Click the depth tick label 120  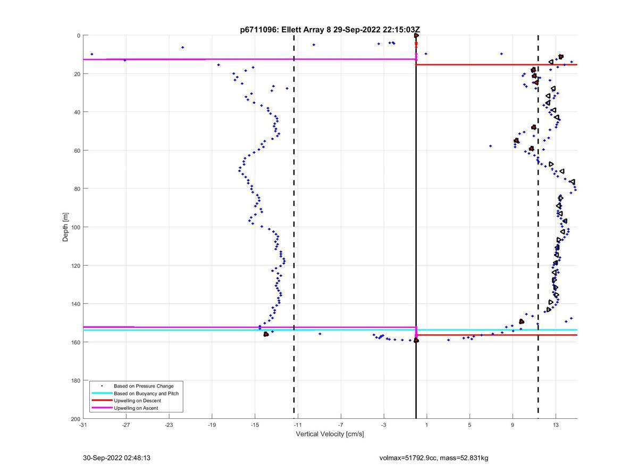(75, 266)
